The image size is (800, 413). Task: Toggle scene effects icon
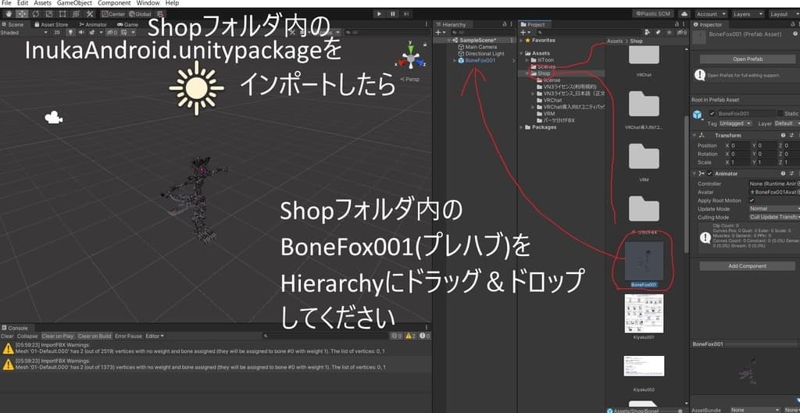click(94, 32)
